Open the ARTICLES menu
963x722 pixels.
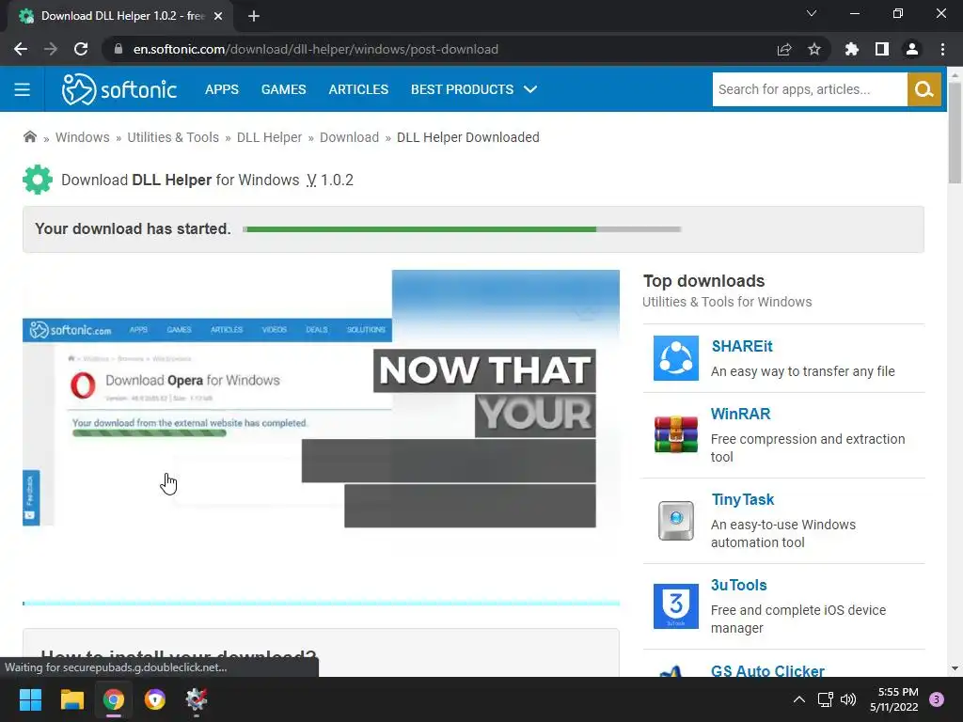[358, 89]
